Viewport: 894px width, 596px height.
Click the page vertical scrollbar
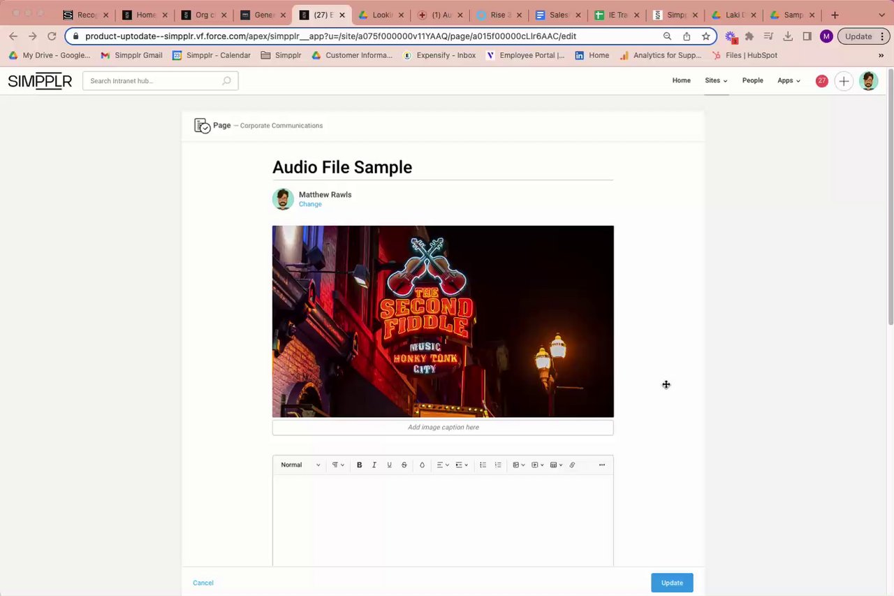tap(890, 196)
